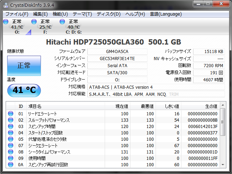Click the transfer mode field SATA/300
The width and height of the screenshot is (232, 174).
[x=117, y=73]
